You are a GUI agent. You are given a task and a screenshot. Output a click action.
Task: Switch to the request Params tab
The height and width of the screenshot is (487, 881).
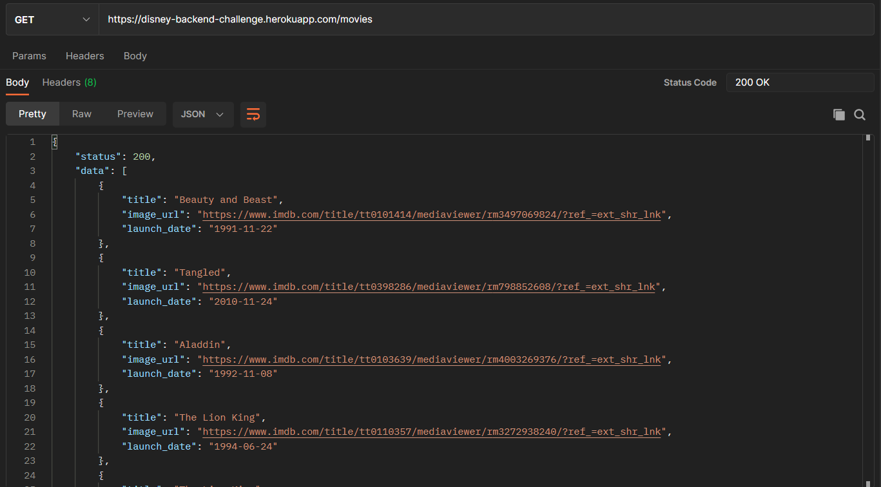point(29,56)
